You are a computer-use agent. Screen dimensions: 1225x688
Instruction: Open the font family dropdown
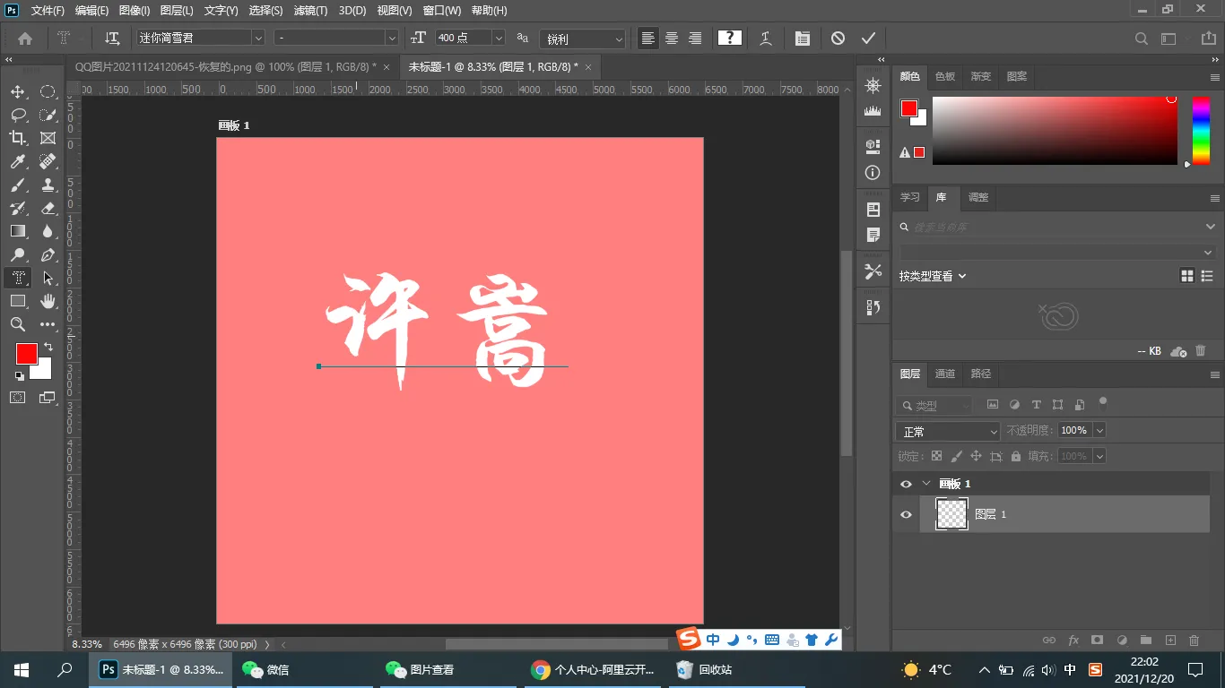(x=258, y=39)
